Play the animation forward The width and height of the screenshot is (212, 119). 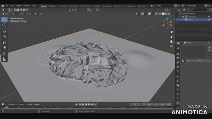point(89,104)
